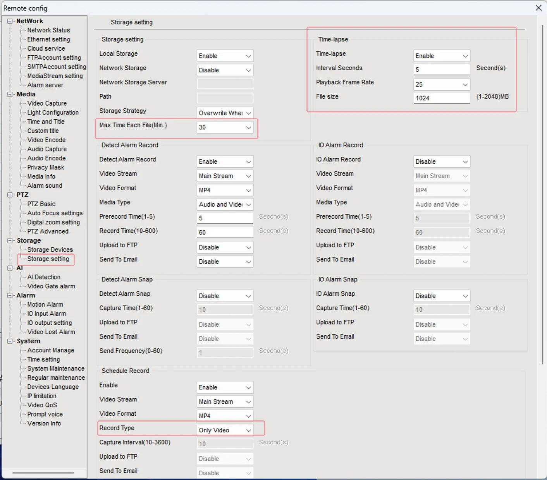The height and width of the screenshot is (480, 547).
Task: Open Version Info page
Action: [44, 423]
